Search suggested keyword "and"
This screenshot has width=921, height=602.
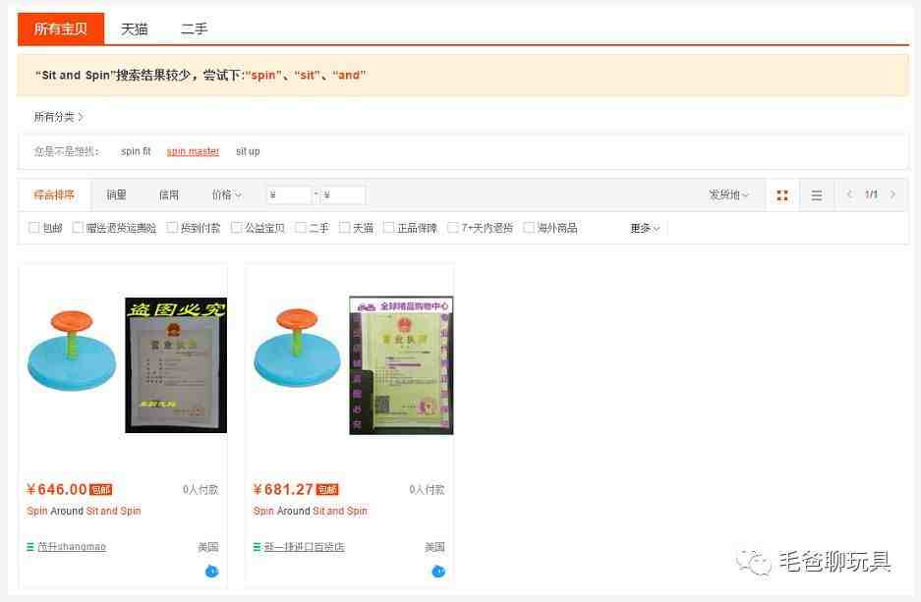point(349,75)
